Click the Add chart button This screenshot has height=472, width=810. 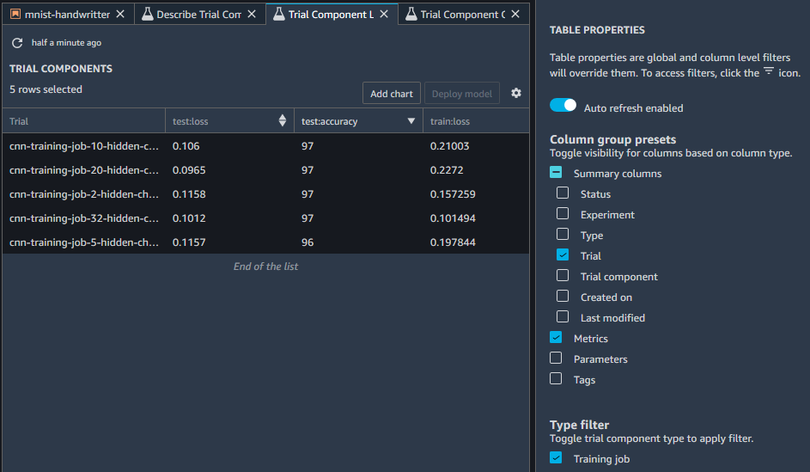pyautogui.click(x=391, y=94)
